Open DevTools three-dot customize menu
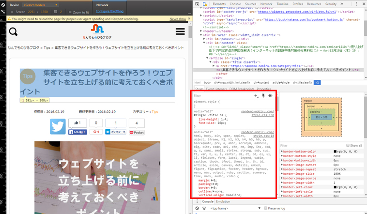Viewport: 367px width, 214px height. pyautogui.click(x=356, y=4)
